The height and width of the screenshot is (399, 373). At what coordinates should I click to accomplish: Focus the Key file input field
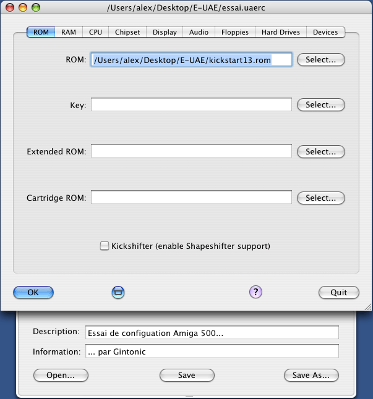191,104
